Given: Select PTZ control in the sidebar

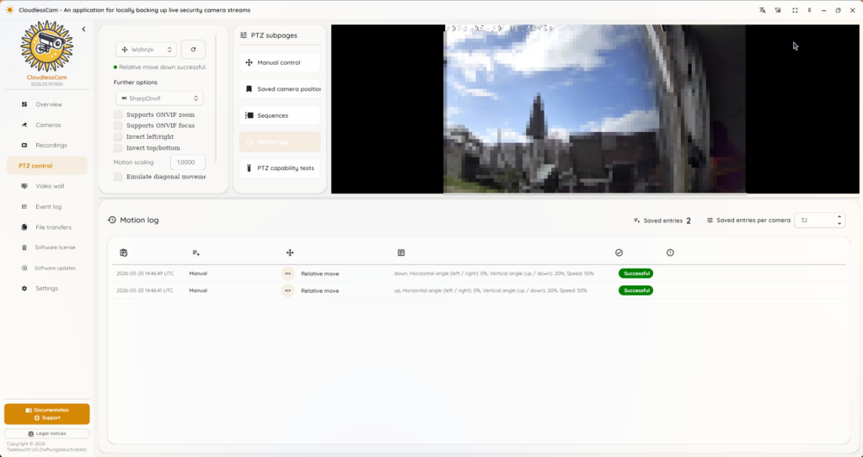Looking at the screenshot, I should click(x=47, y=166).
